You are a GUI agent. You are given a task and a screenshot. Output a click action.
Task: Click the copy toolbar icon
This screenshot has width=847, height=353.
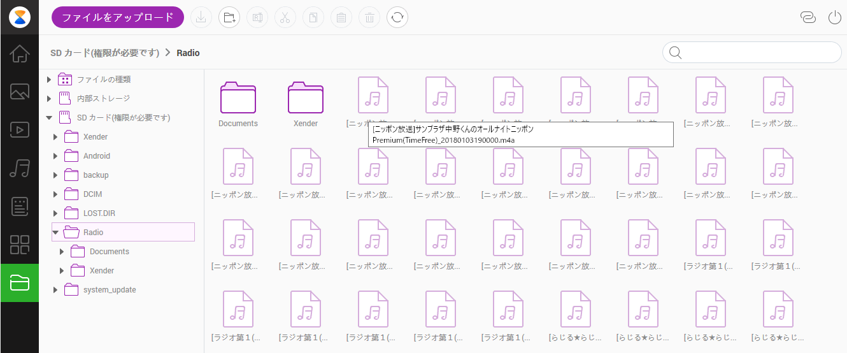click(x=313, y=17)
